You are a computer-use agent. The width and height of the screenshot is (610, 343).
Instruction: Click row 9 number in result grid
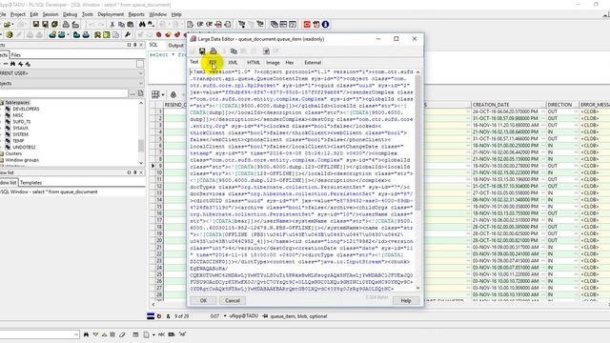coord(159,166)
